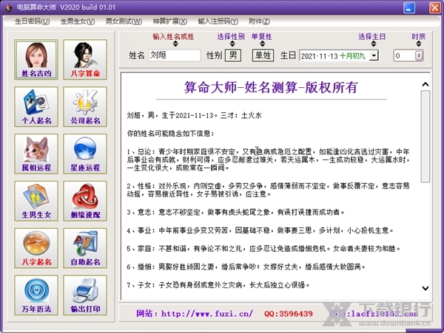This screenshot has width=444, height=333.
Task: Open the 八字起名 naming tool
Action: pyautogui.click(x=36, y=248)
